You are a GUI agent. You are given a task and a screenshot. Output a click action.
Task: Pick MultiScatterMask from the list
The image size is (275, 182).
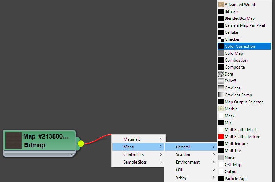click(244, 130)
